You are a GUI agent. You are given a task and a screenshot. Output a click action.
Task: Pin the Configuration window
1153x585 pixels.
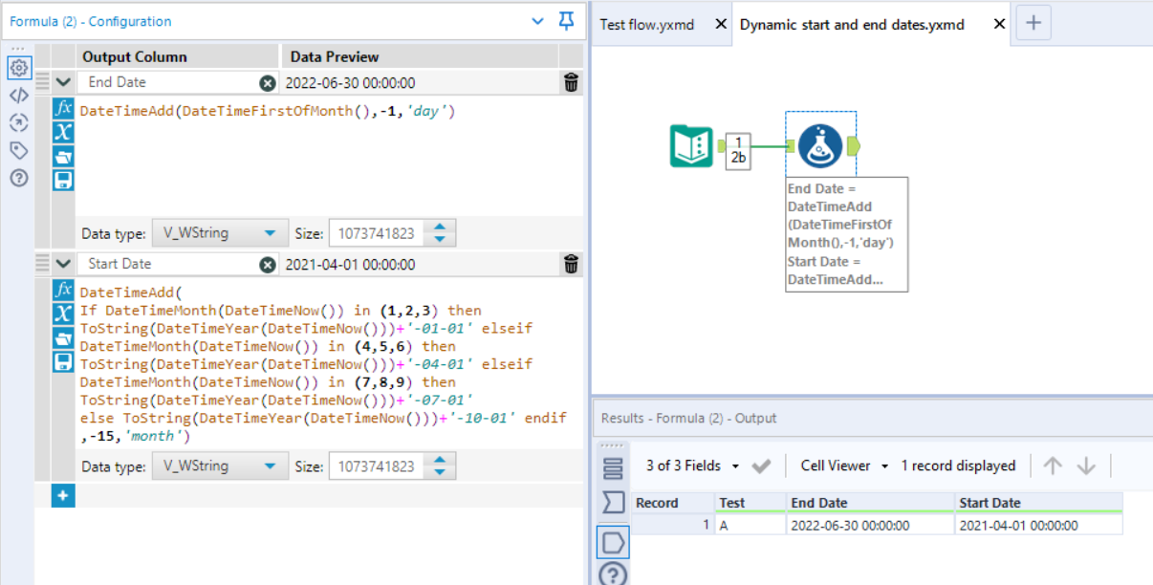pyautogui.click(x=567, y=21)
